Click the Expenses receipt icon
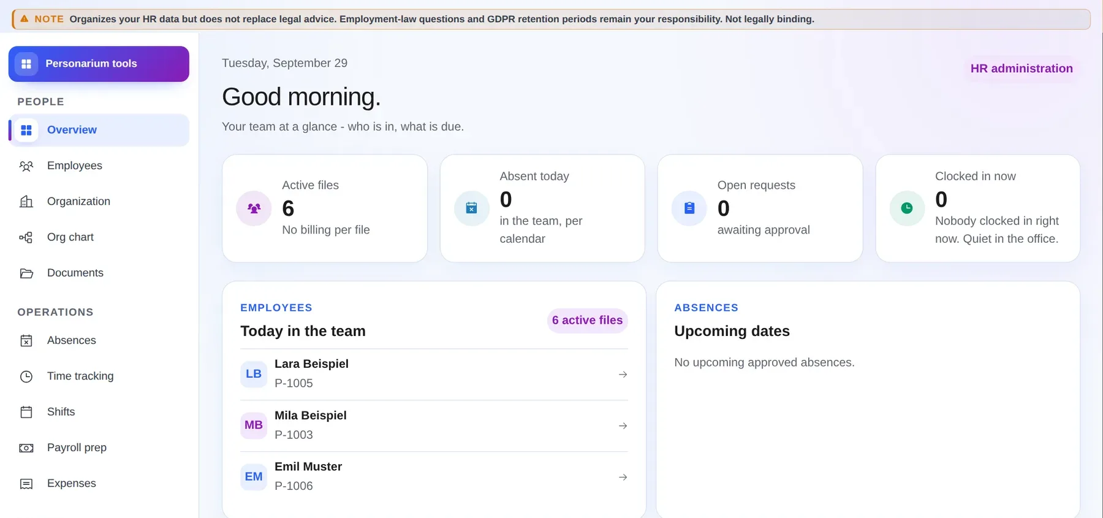The height and width of the screenshot is (518, 1103). 26,484
